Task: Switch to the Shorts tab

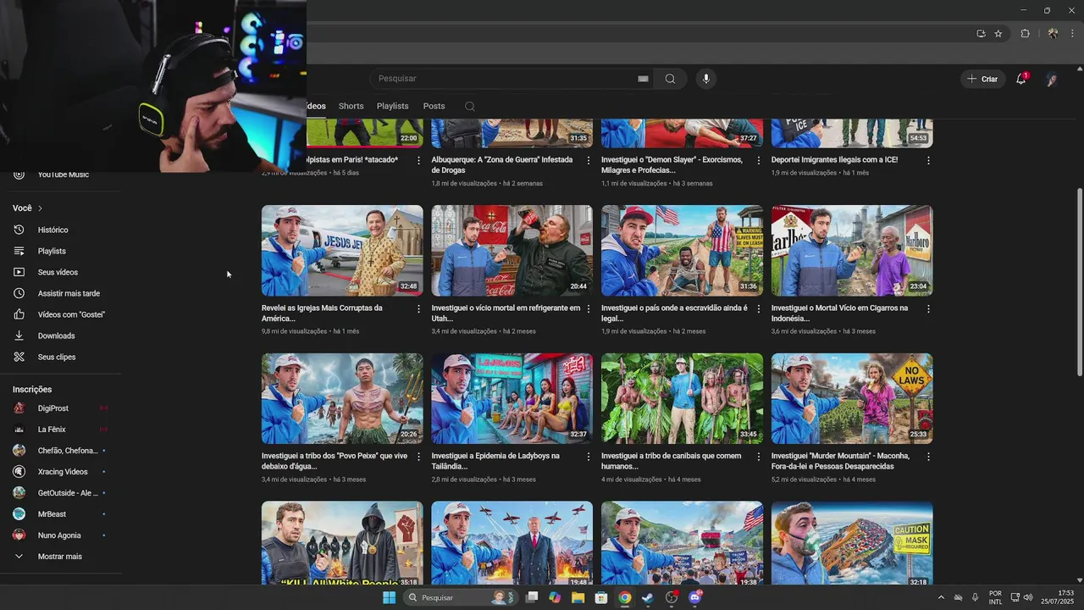Action: [x=351, y=106]
